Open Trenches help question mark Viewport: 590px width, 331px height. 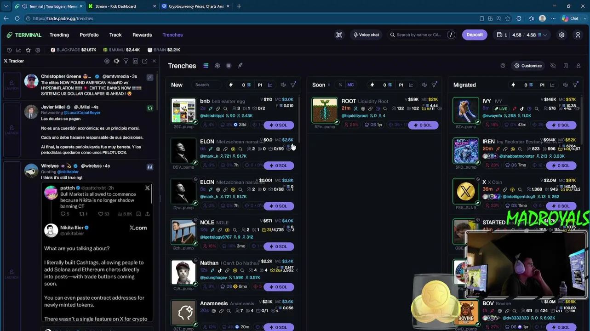[503, 66]
